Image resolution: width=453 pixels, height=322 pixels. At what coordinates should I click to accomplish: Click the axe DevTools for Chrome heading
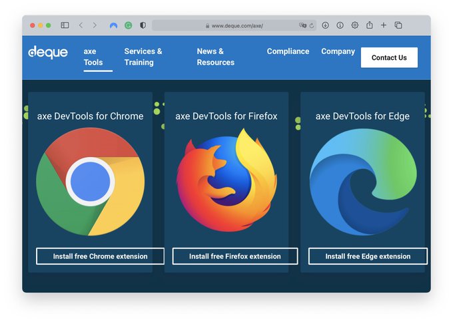coord(90,116)
